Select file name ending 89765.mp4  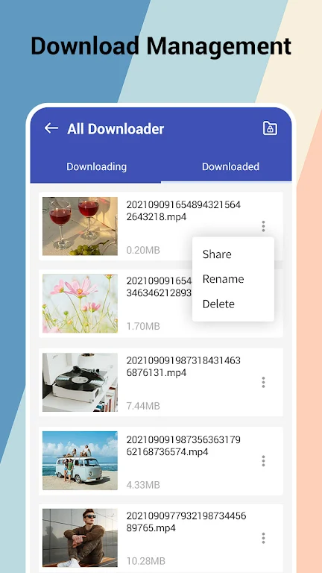[186, 522]
